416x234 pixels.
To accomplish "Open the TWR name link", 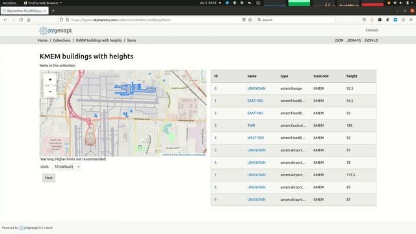I will 251,125.
